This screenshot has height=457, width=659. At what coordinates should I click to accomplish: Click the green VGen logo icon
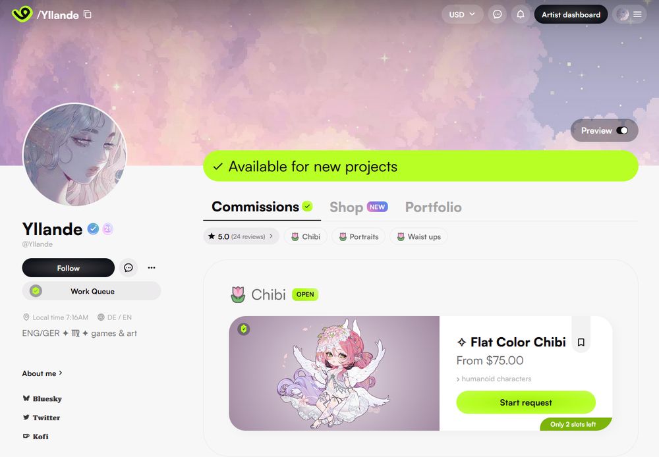click(x=22, y=14)
